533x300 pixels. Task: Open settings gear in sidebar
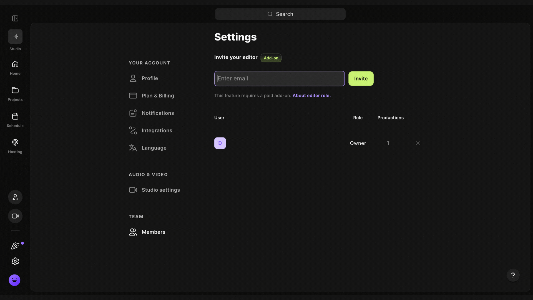tap(15, 261)
